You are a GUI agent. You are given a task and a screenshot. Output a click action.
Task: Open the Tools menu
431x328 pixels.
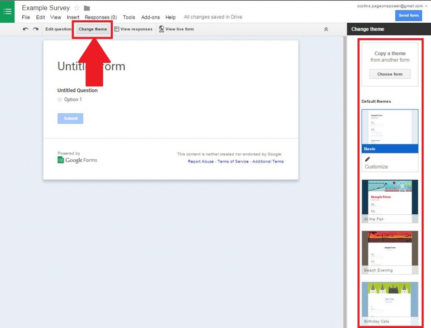click(129, 17)
